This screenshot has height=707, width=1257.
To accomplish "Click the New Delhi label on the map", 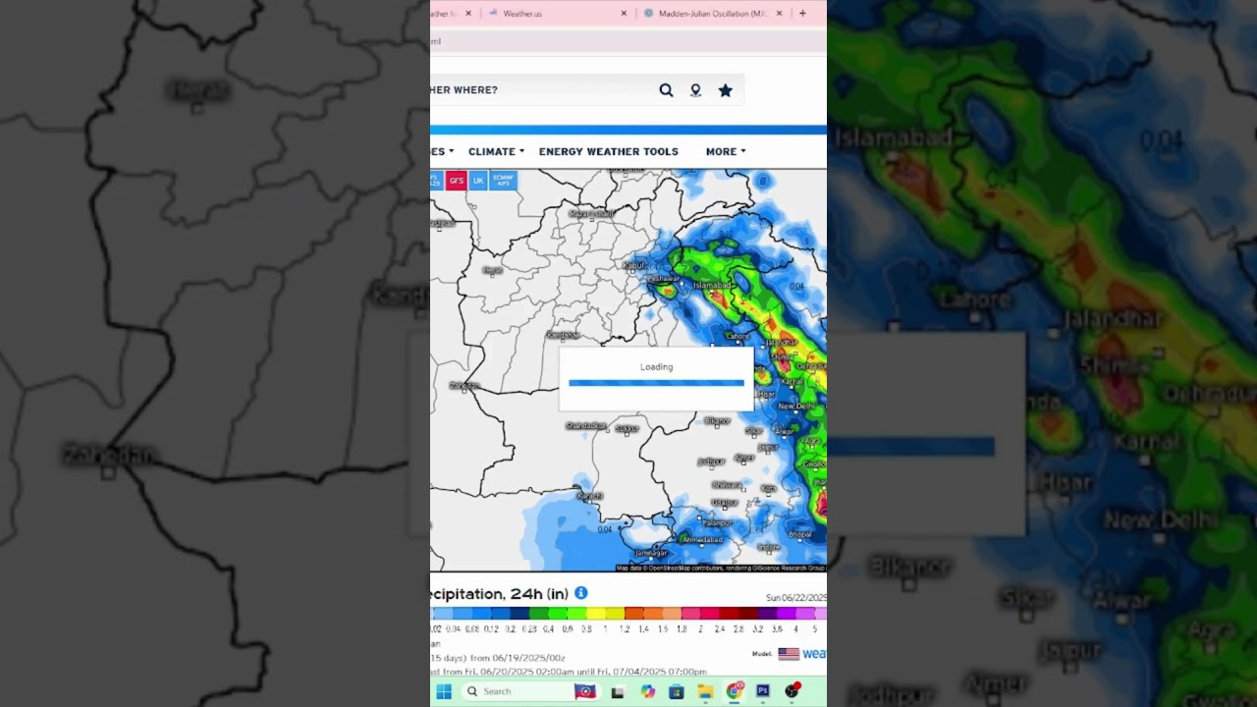I will pos(796,406).
